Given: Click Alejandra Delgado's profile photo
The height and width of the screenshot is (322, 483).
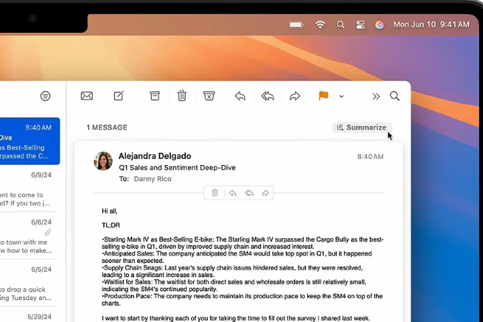Looking at the screenshot, I should click(x=103, y=161).
